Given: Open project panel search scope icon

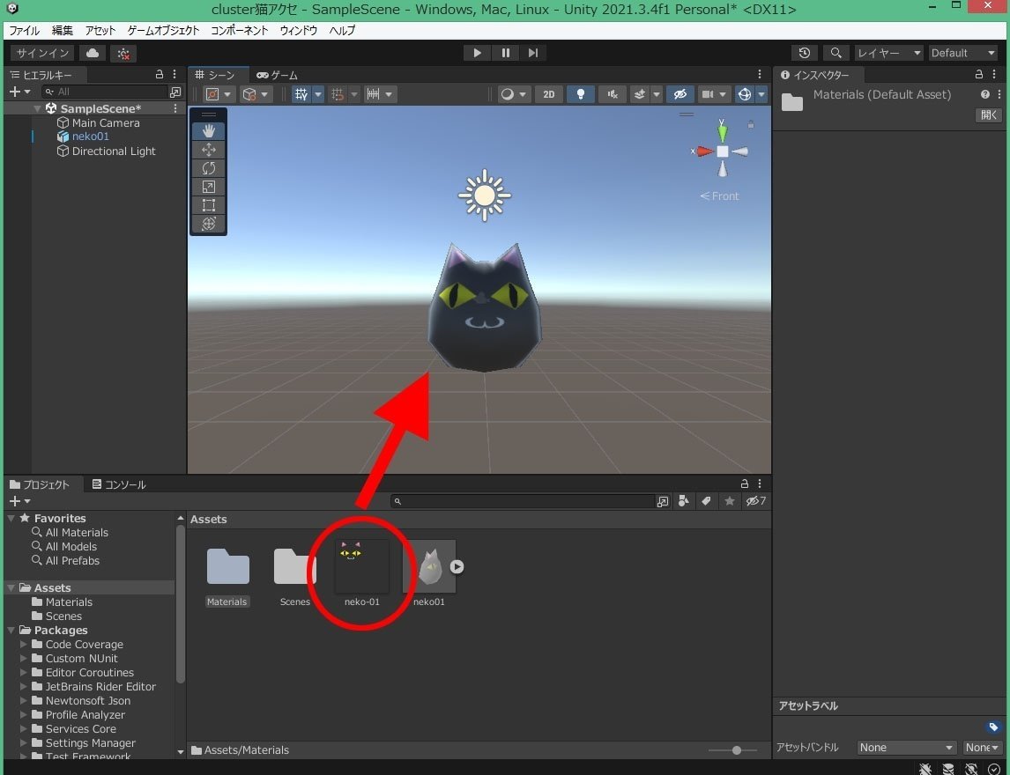Looking at the screenshot, I should (662, 501).
